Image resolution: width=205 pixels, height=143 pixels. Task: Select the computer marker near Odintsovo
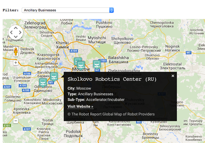pos(43,83)
